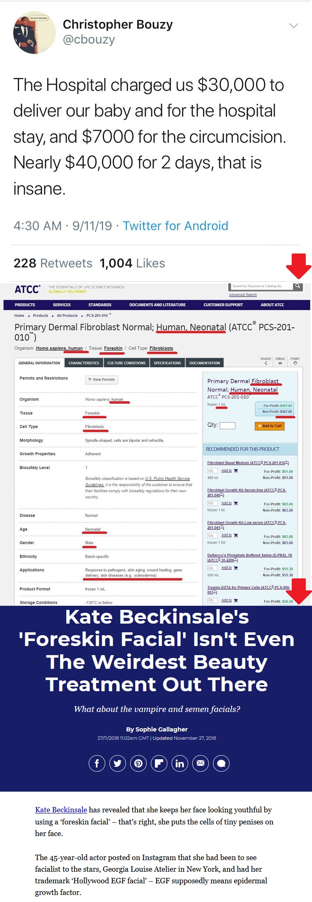Screen dimensions: 312x902
Task: Focus the main product Qty field
Action: point(227,425)
